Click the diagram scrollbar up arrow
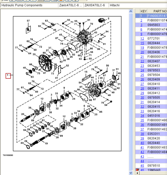167x175 pixels. click(131, 11)
